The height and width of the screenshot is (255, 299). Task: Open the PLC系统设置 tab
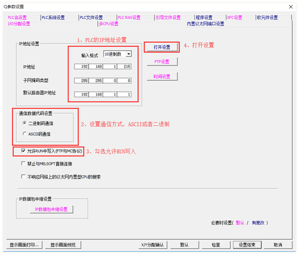click(x=53, y=18)
